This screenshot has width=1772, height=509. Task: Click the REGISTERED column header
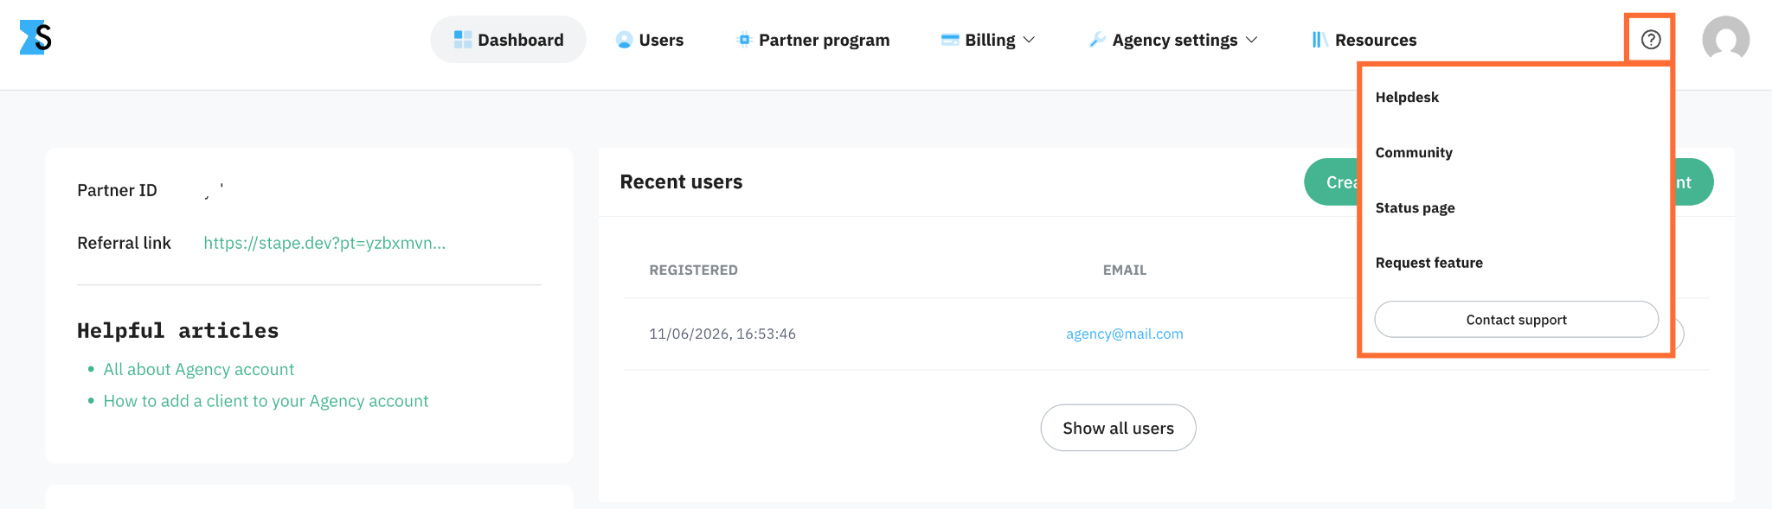coord(693,270)
